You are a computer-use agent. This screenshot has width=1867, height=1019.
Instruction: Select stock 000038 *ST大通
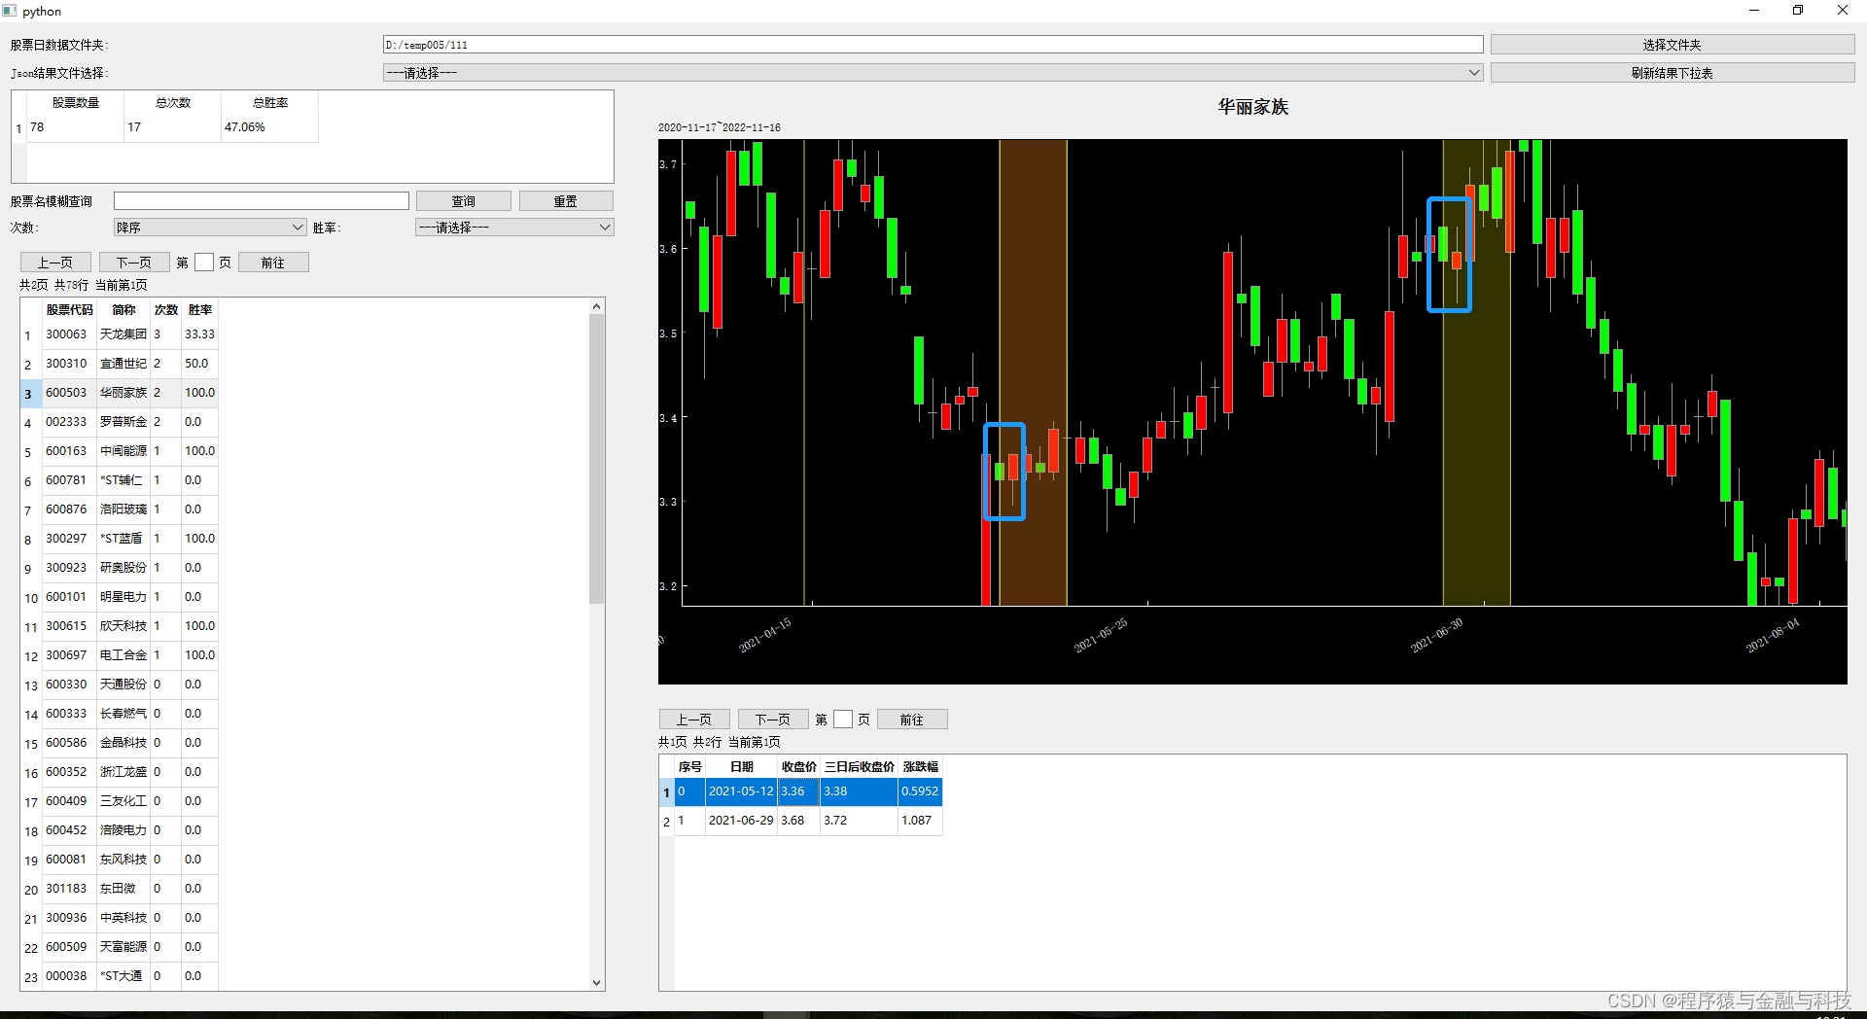pyautogui.click(x=121, y=976)
